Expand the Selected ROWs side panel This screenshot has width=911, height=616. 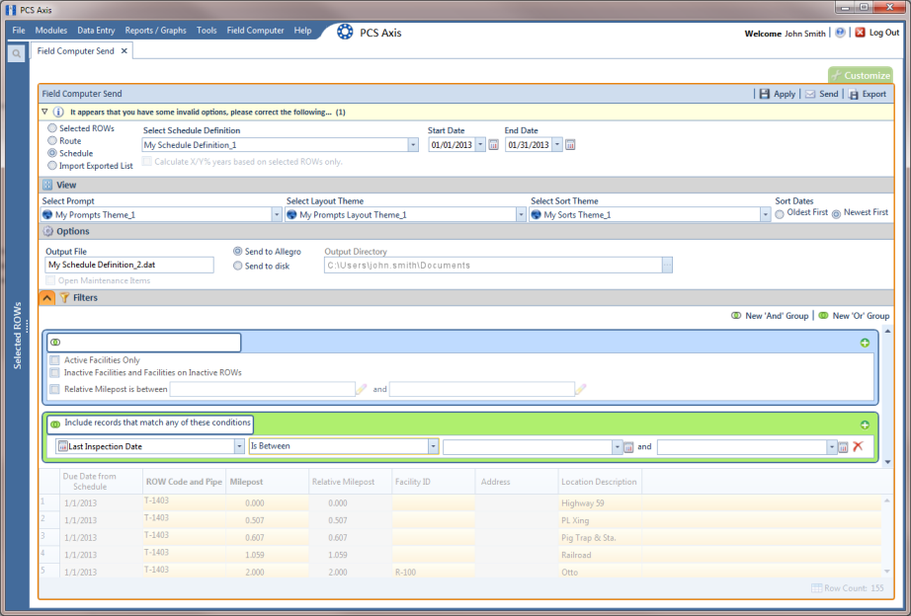(18, 335)
